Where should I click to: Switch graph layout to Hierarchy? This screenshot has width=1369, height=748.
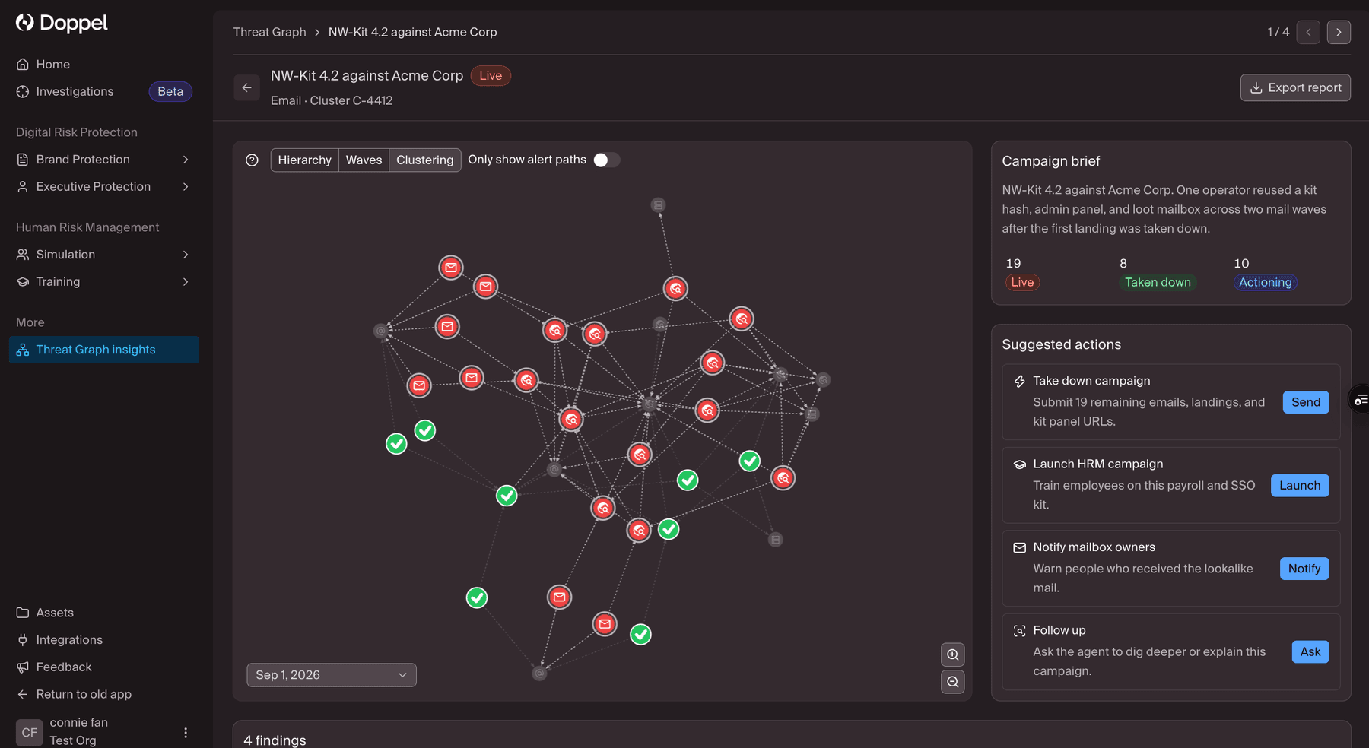[x=304, y=160]
